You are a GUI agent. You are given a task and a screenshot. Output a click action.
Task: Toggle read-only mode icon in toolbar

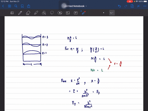tap(12, 13)
